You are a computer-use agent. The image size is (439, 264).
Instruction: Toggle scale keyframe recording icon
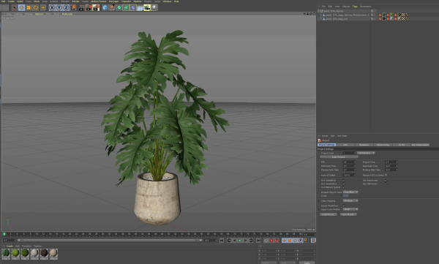[290, 241]
